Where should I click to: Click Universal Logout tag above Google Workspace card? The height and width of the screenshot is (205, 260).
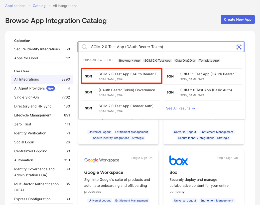[100, 132]
